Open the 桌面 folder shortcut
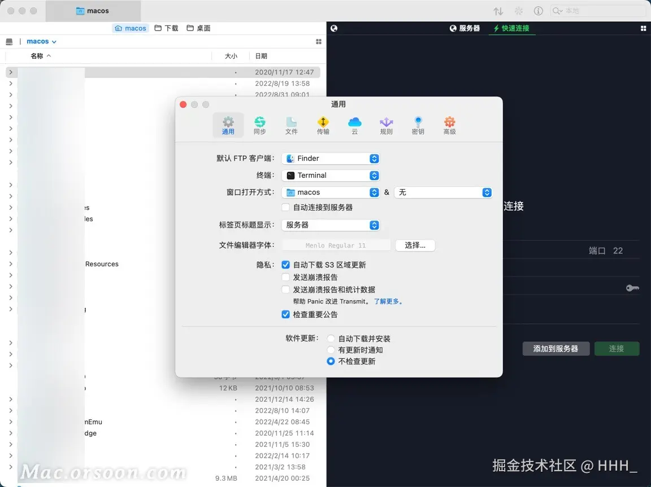 coord(198,28)
